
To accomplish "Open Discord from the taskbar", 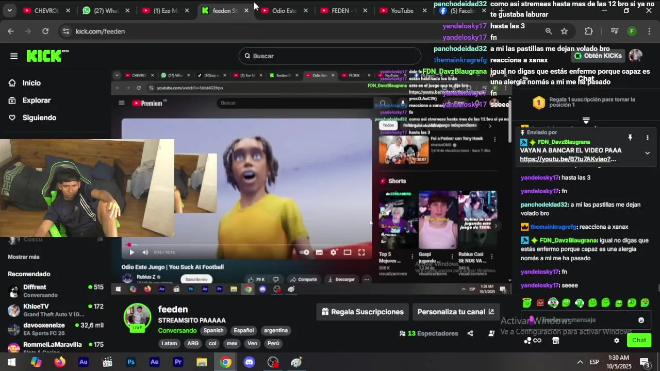I will pyautogui.click(x=250, y=362).
